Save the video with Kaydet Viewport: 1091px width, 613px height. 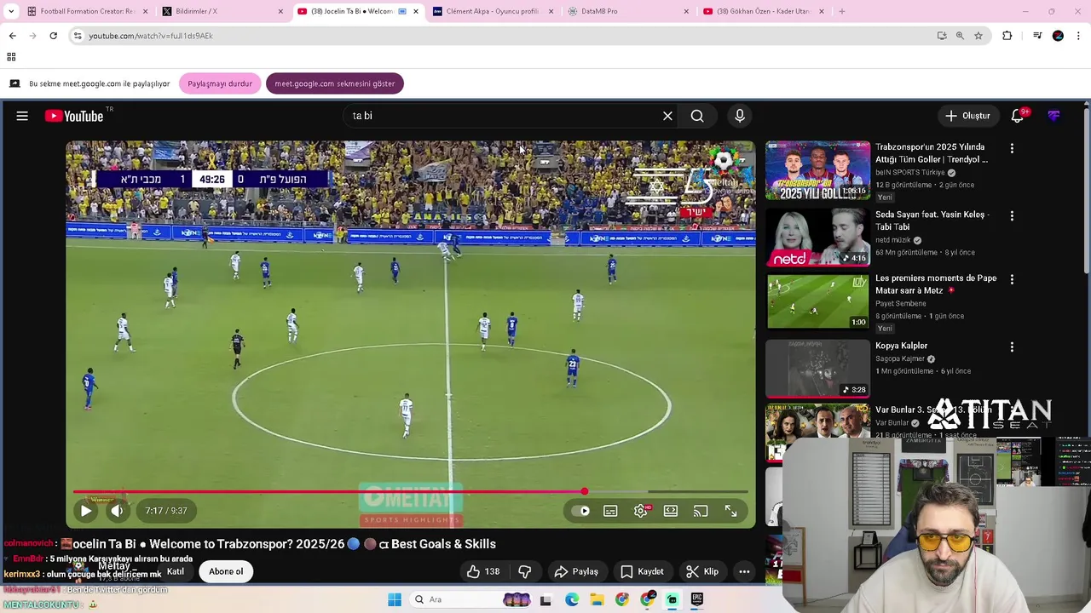point(642,571)
